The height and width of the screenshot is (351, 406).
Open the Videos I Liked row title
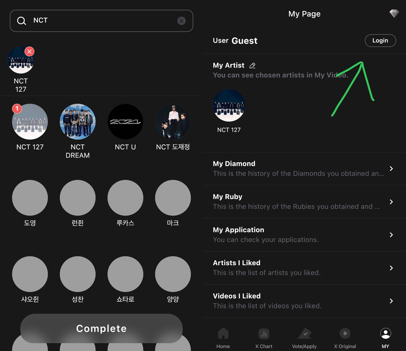pos(237,296)
